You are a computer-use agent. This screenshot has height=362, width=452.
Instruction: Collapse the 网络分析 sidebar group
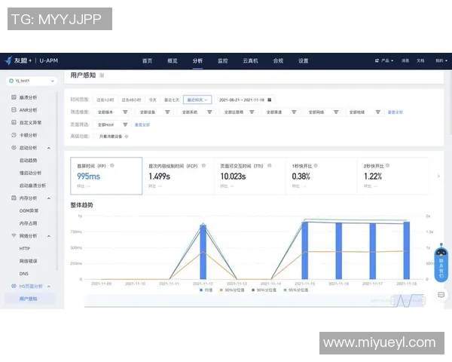pyautogui.click(x=49, y=236)
